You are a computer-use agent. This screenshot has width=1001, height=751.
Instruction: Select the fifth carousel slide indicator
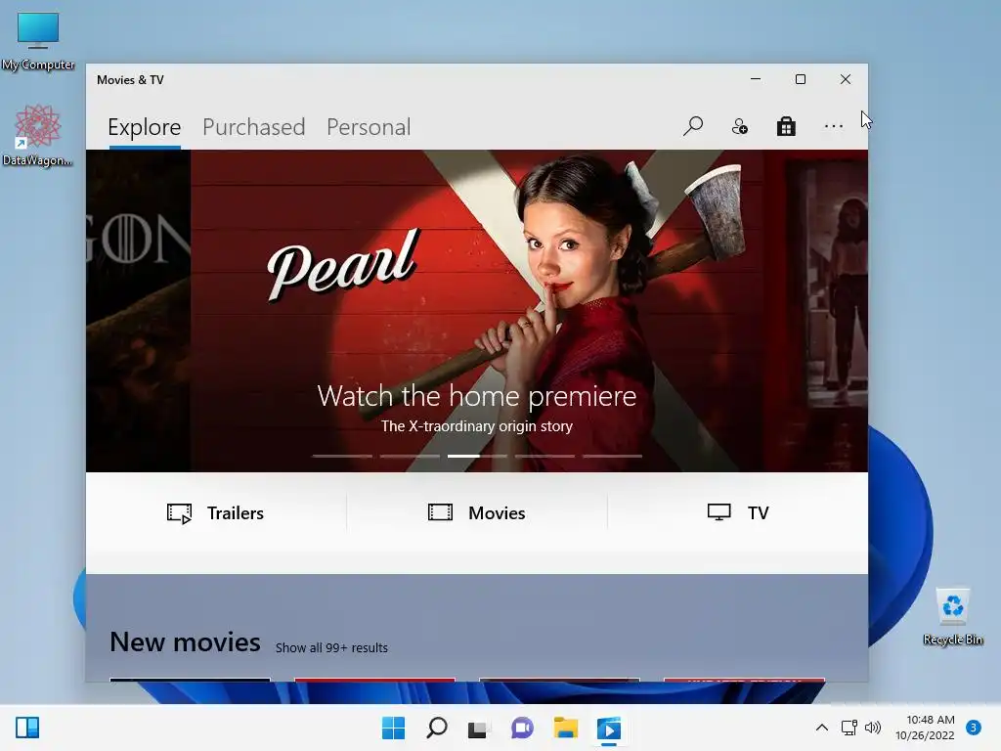point(612,456)
